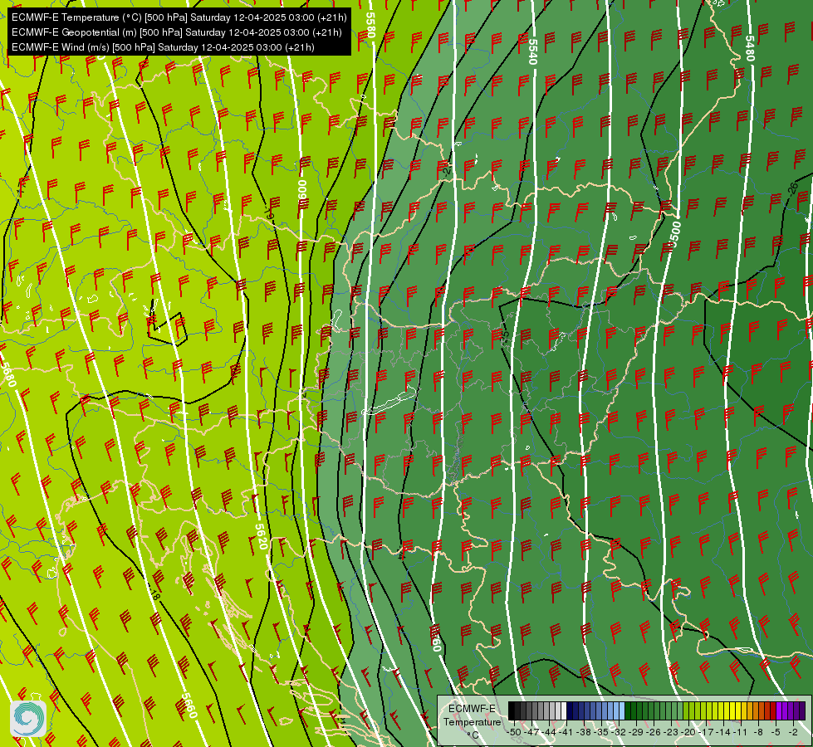
Task: Click the -14 tick label on colorbar
Action: point(723,732)
